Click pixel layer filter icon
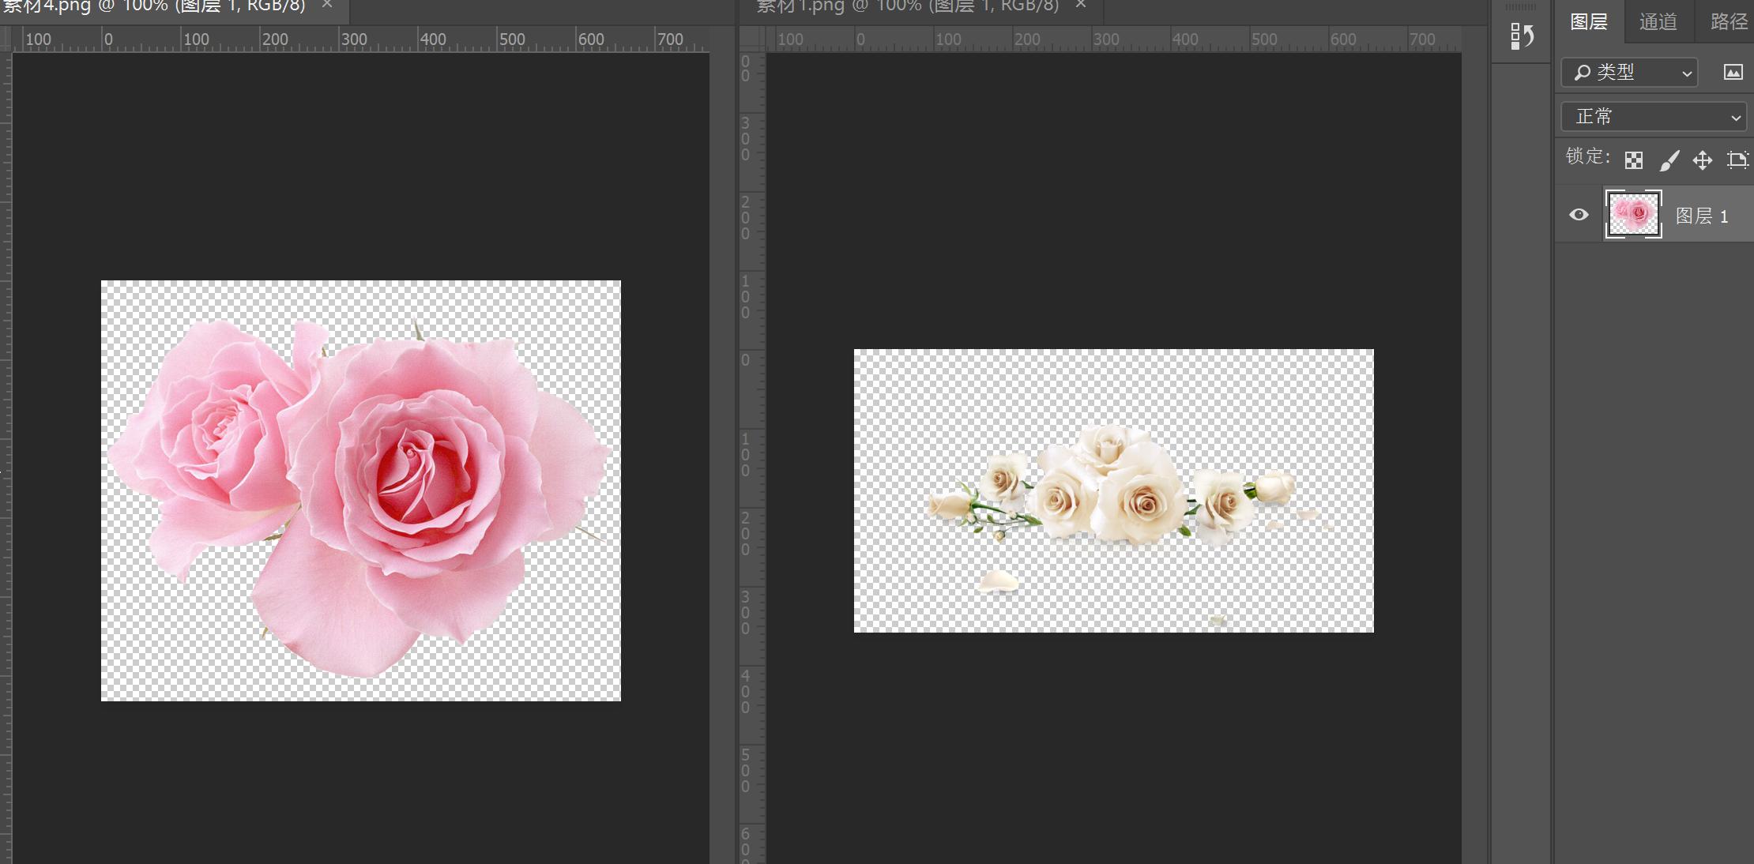 coord(1733,73)
